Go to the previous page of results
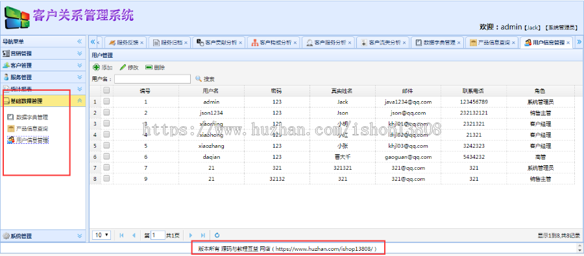The image size is (584, 256). point(134,235)
